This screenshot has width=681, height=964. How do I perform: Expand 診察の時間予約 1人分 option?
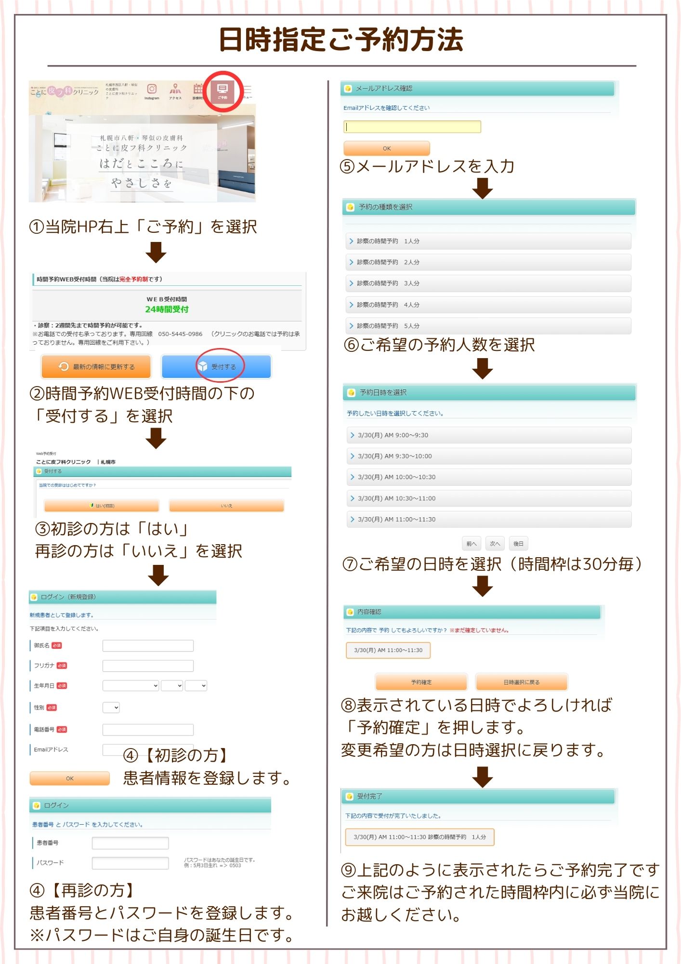(x=488, y=241)
